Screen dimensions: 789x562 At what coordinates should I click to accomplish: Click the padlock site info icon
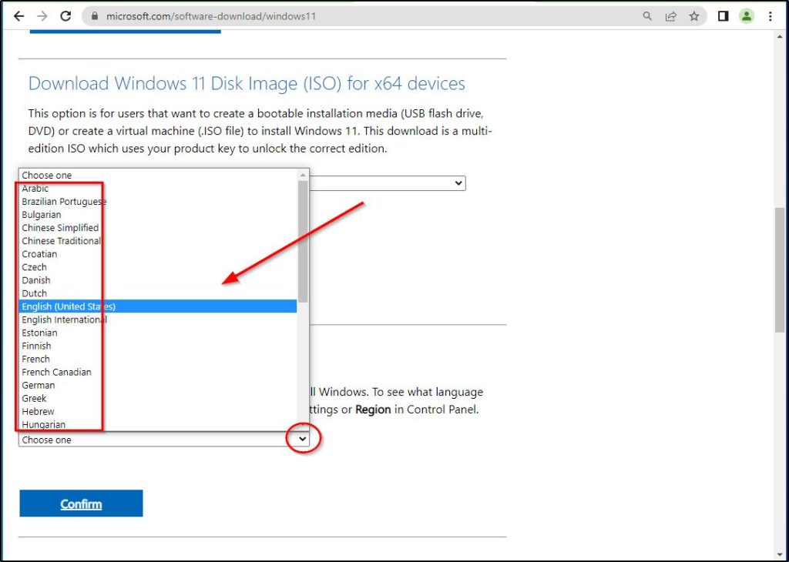[x=94, y=16]
